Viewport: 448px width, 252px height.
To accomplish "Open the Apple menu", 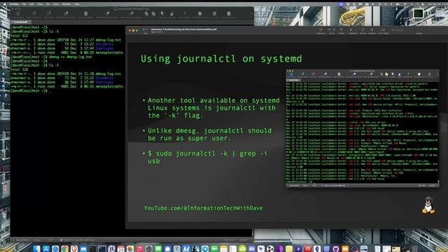I will pyautogui.click(x=4, y=4).
